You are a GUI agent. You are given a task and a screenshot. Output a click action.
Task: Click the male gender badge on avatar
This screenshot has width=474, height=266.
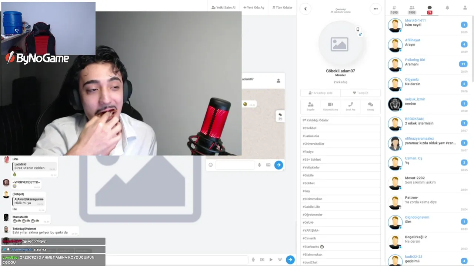pyautogui.click(x=360, y=34)
